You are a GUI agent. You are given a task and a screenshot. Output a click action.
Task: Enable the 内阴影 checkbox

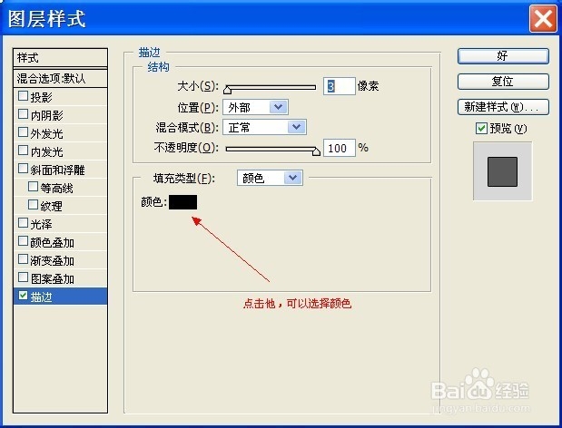tap(23, 113)
